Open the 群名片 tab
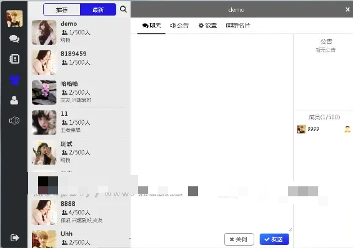 click(238, 26)
